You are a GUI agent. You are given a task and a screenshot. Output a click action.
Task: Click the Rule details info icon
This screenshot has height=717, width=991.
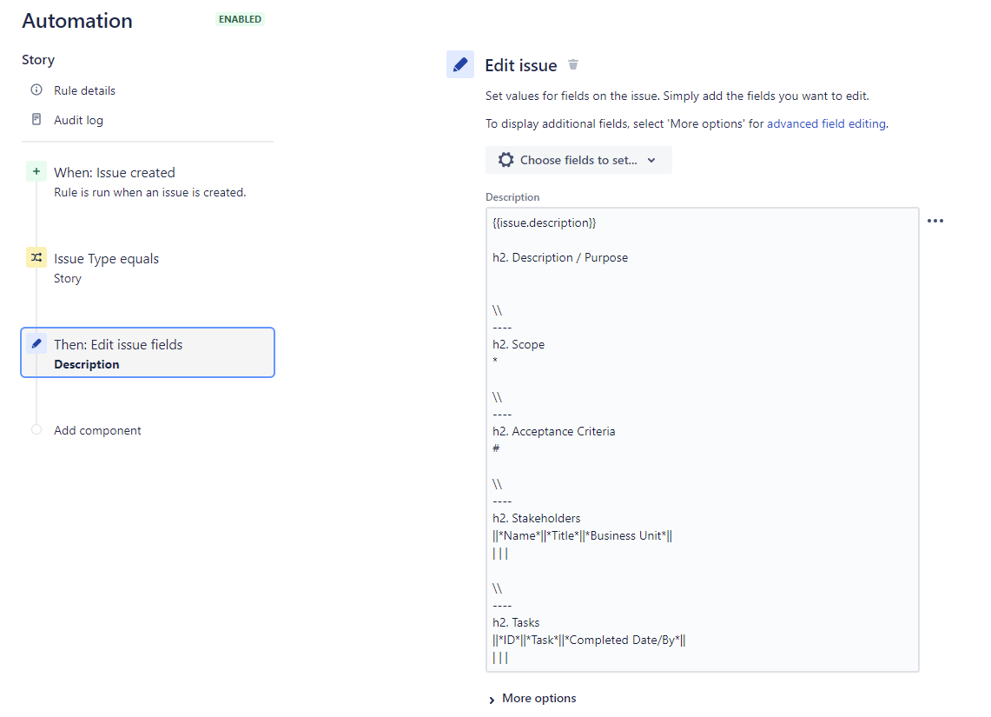[x=36, y=90]
